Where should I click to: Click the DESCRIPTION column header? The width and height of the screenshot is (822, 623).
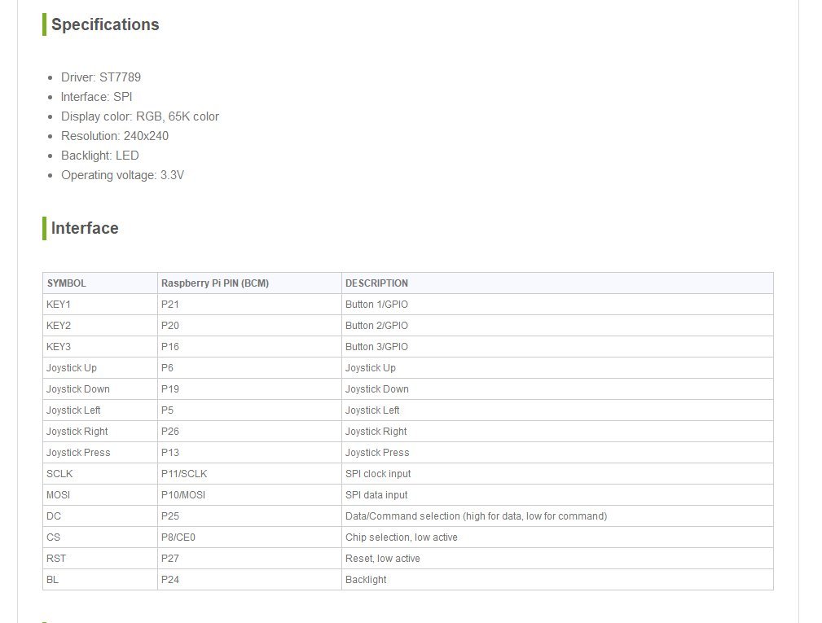point(376,283)
